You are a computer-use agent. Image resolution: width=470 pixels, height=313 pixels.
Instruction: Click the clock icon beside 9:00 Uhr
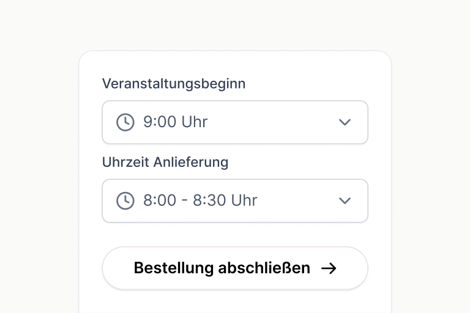(125, 122)
